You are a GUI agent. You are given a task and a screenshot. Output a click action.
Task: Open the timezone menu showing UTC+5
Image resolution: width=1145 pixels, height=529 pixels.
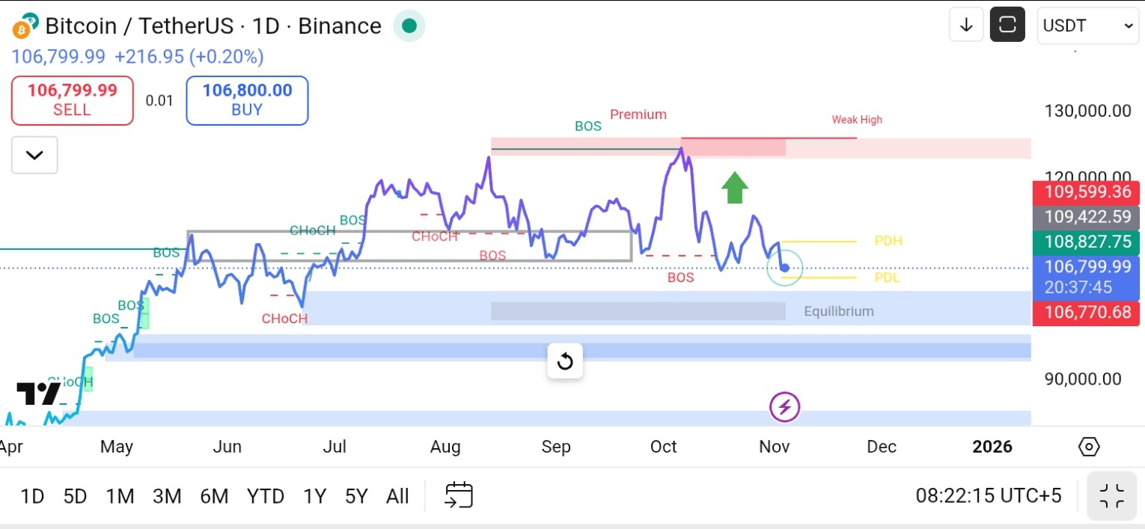point(988,495)
